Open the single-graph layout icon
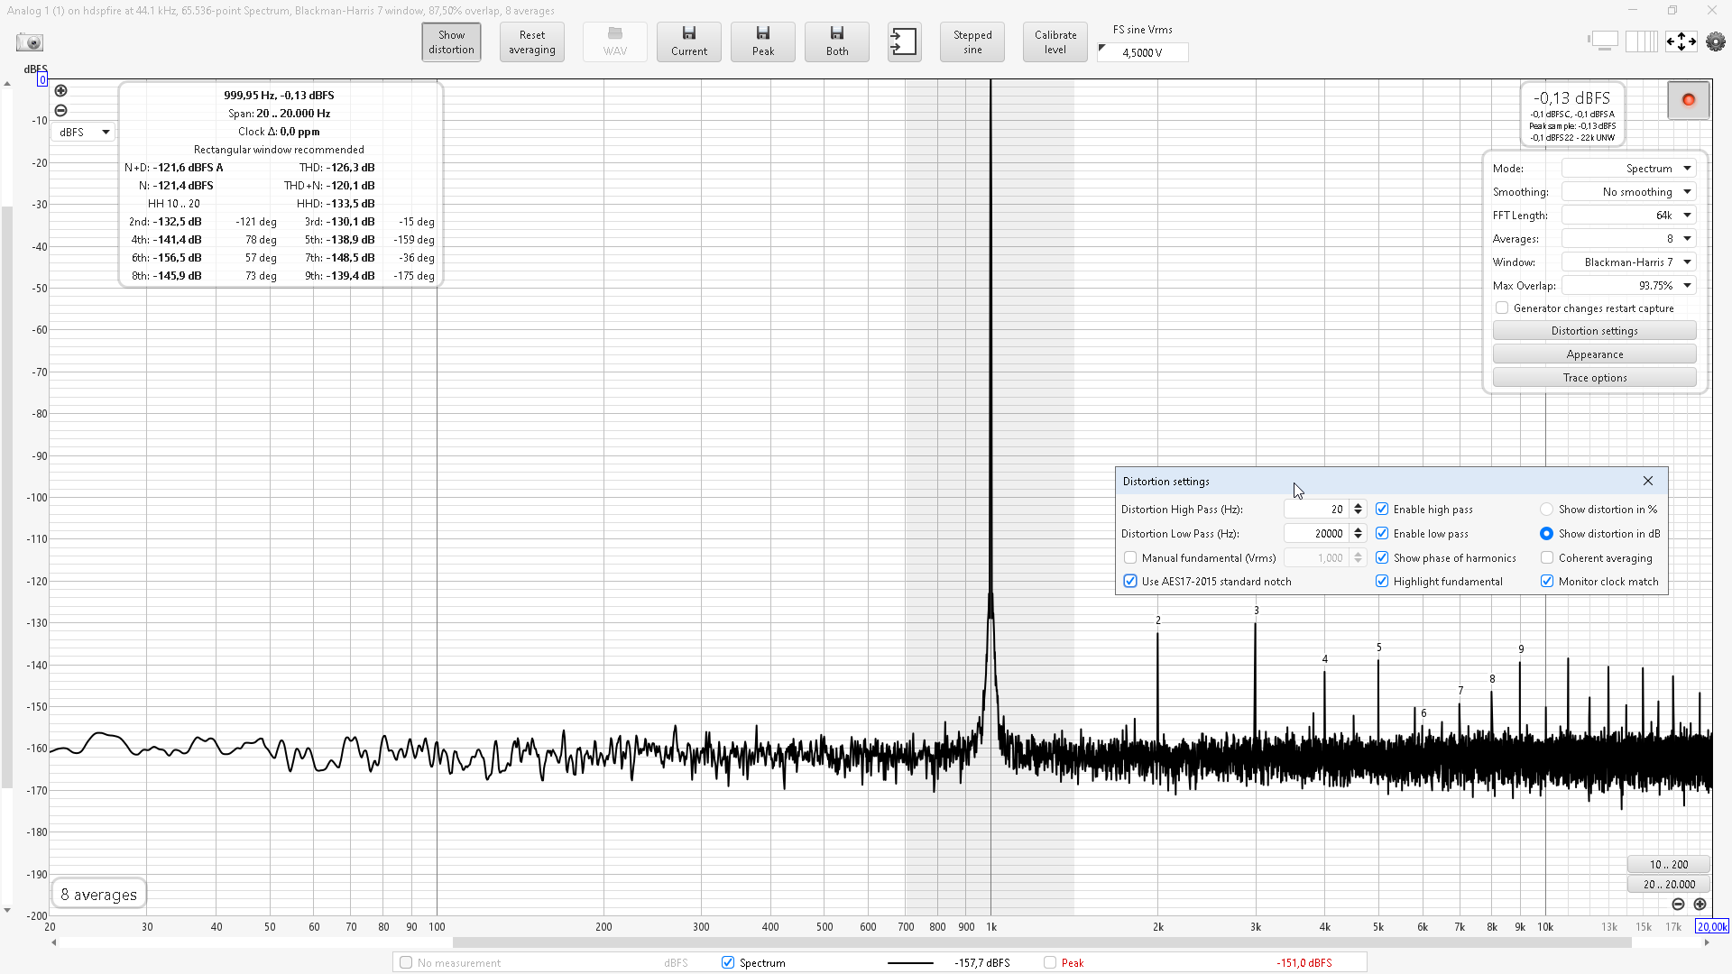The height and width of the screenshot is (974, 1732). pos(1603,41)
